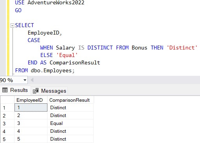Viewport: 200px width, 143px height.
Task: Select row header number 5 in results grid
Action: pyautogui.click(x=7, y=139)
